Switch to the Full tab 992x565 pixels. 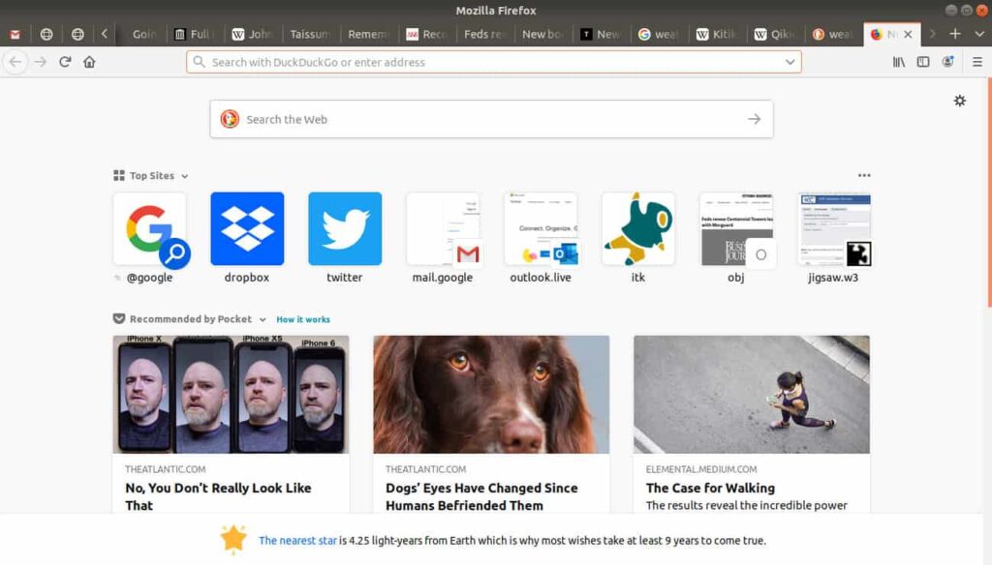(x=195, y=34)
